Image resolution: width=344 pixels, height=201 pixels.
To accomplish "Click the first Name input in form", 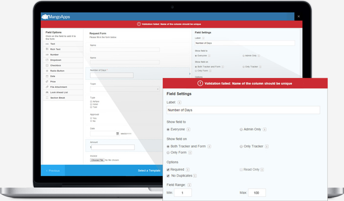I will [x=125, y=50].
